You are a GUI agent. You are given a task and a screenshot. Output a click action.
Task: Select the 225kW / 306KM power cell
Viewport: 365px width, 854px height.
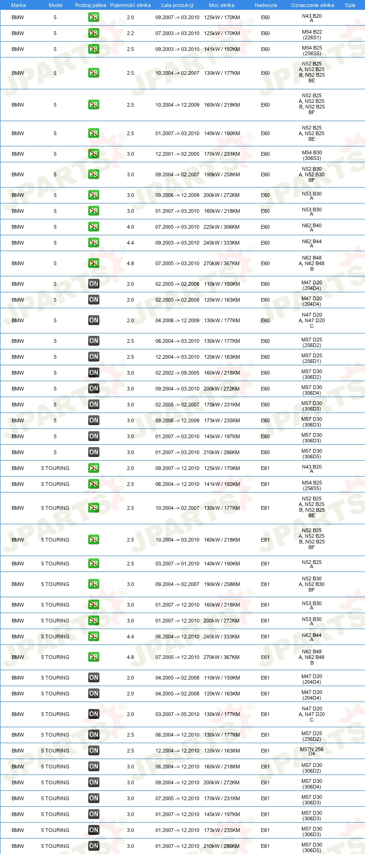coord(222,227)
